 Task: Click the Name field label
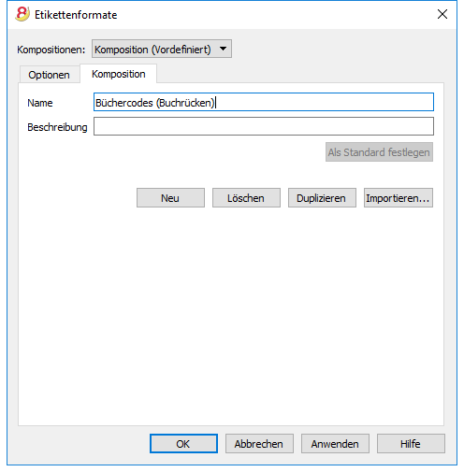tap(40, 103)
